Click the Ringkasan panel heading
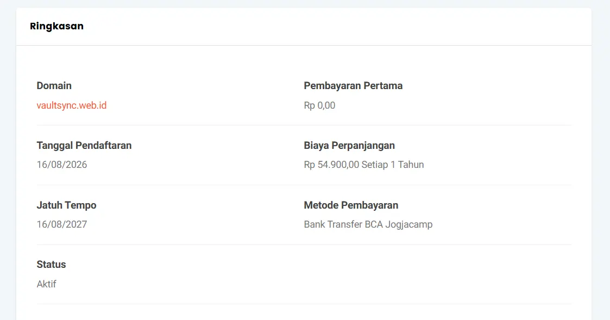Viewport: 610px width, 320px height. tap(57, 26)
